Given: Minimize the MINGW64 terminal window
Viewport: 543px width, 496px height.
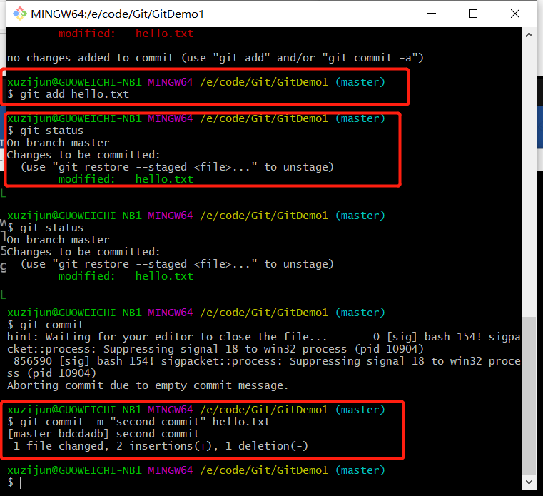Looking at the screenshot, I should point(432,14).
